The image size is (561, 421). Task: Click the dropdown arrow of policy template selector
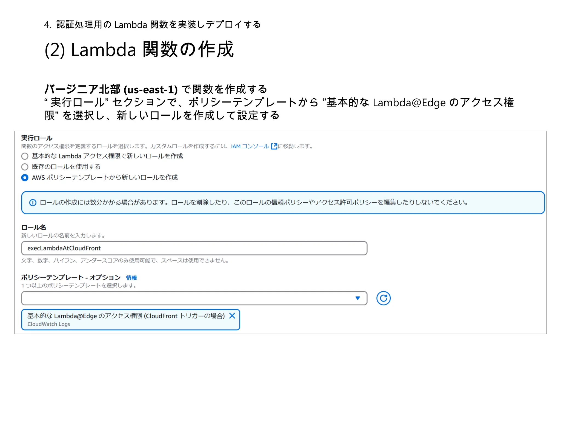357,298
